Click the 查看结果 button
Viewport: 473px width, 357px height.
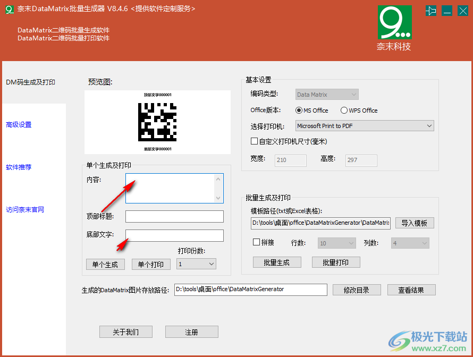coord(411,290)
